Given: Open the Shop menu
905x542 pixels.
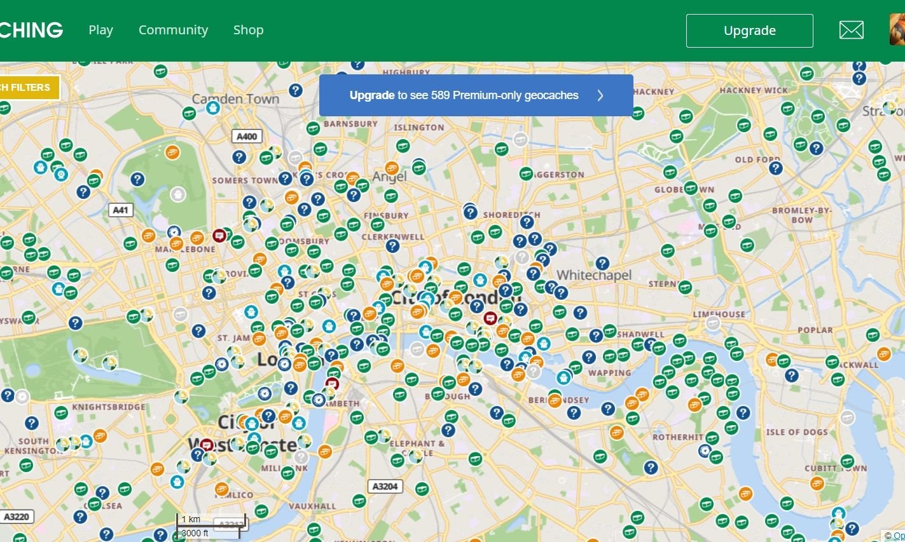Looking at the screenshot, I should 248,30.
